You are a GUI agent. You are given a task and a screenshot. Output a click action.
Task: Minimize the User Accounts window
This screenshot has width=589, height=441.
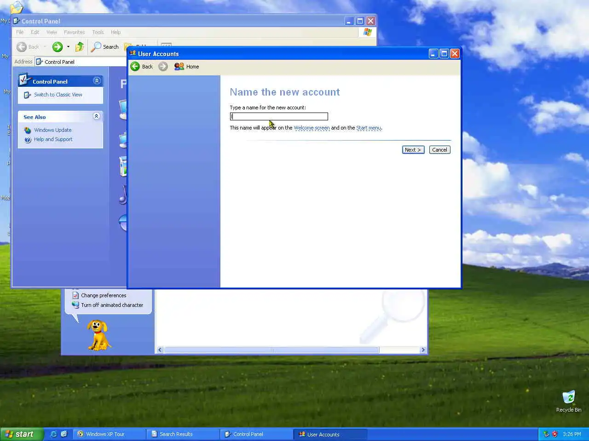click(x=433, y=54)
